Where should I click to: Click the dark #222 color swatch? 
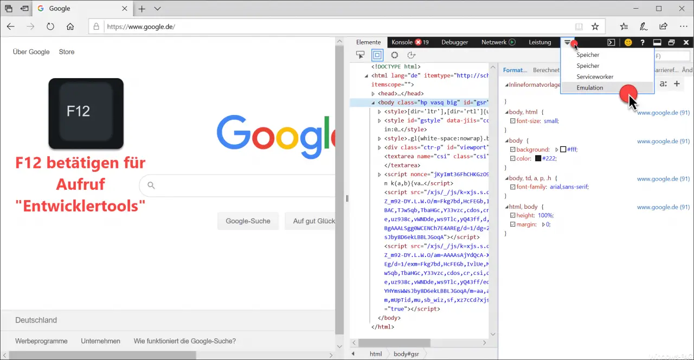pos(538,158)
